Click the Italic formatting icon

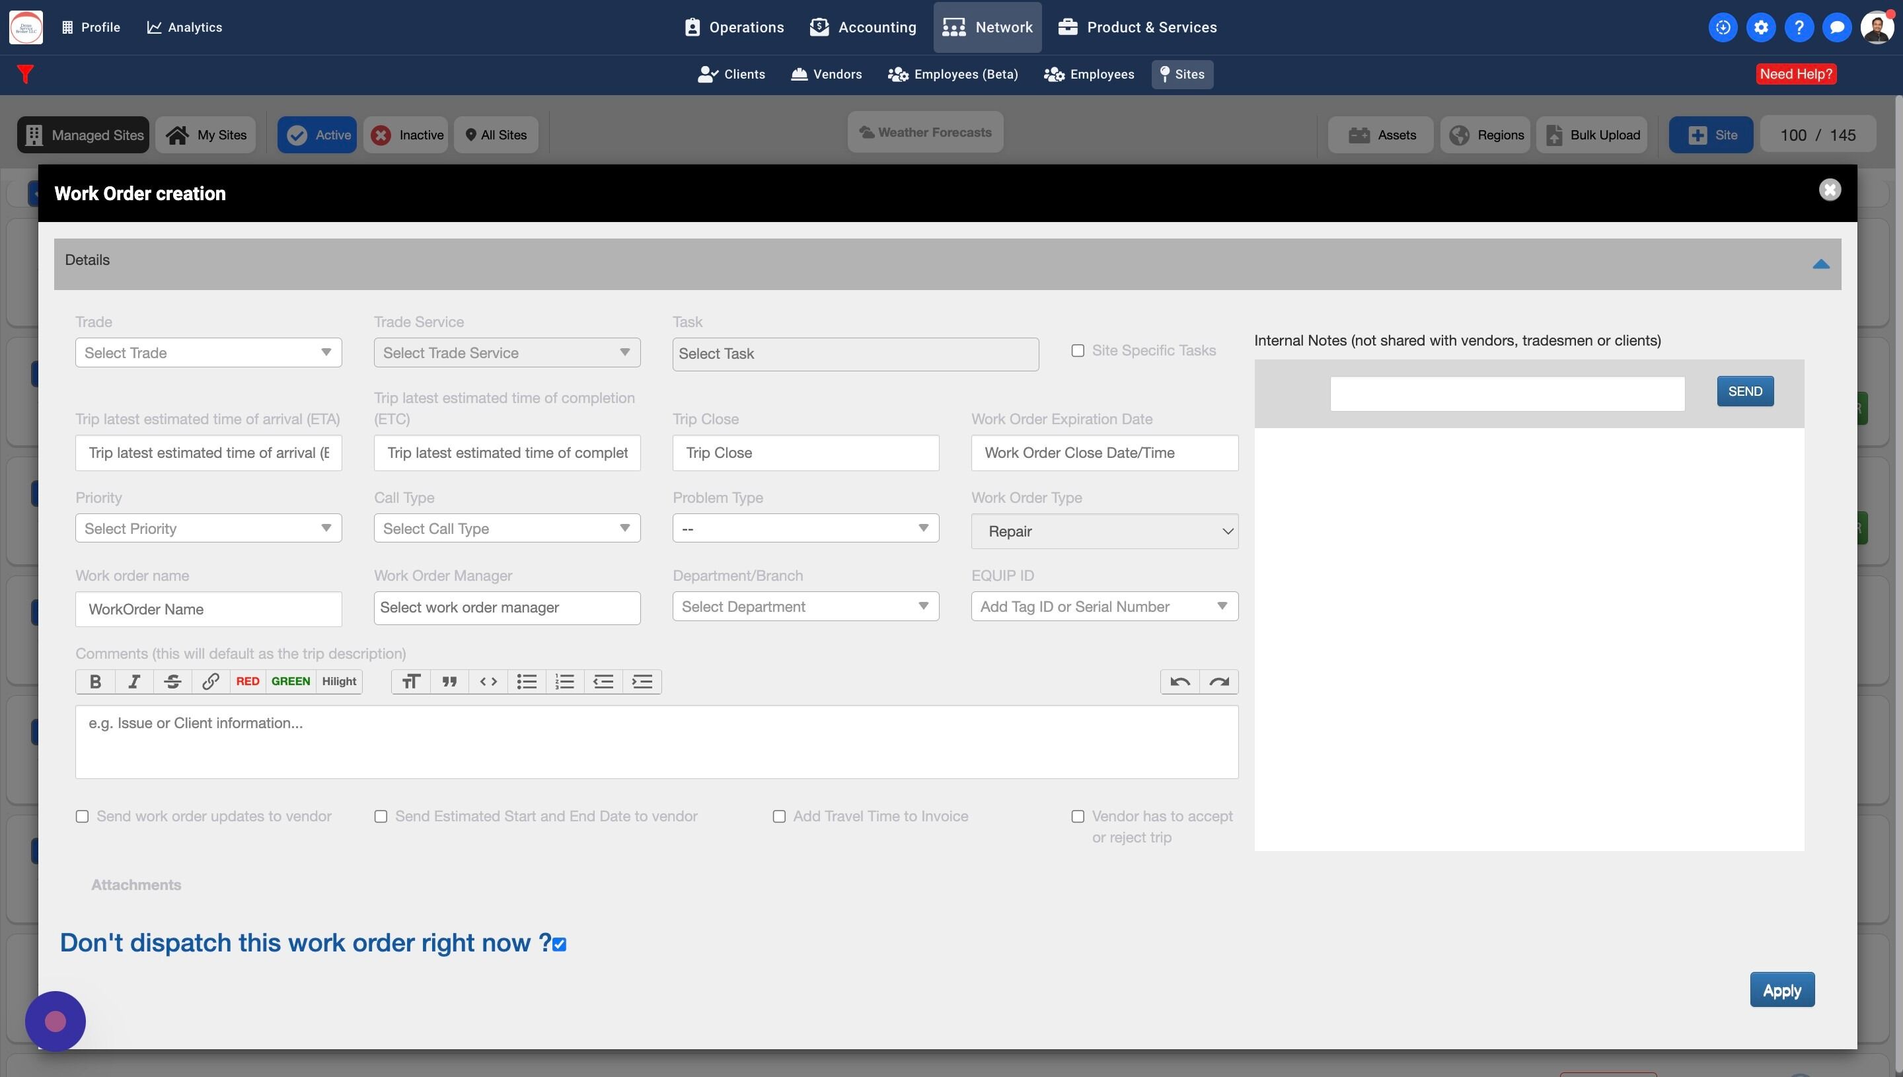134,681
